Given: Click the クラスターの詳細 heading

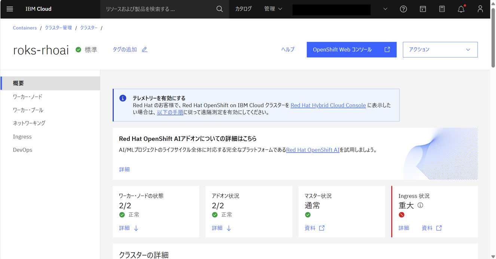Looking at the screenshot, I should [144, 255].
